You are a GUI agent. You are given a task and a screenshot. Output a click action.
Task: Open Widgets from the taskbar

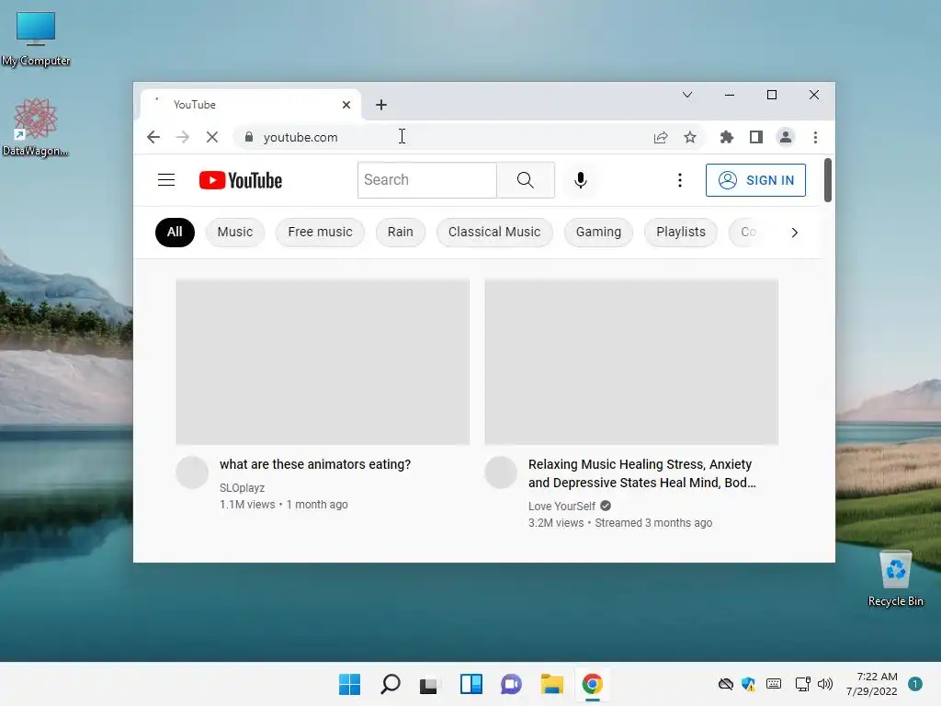pos(471,684)
